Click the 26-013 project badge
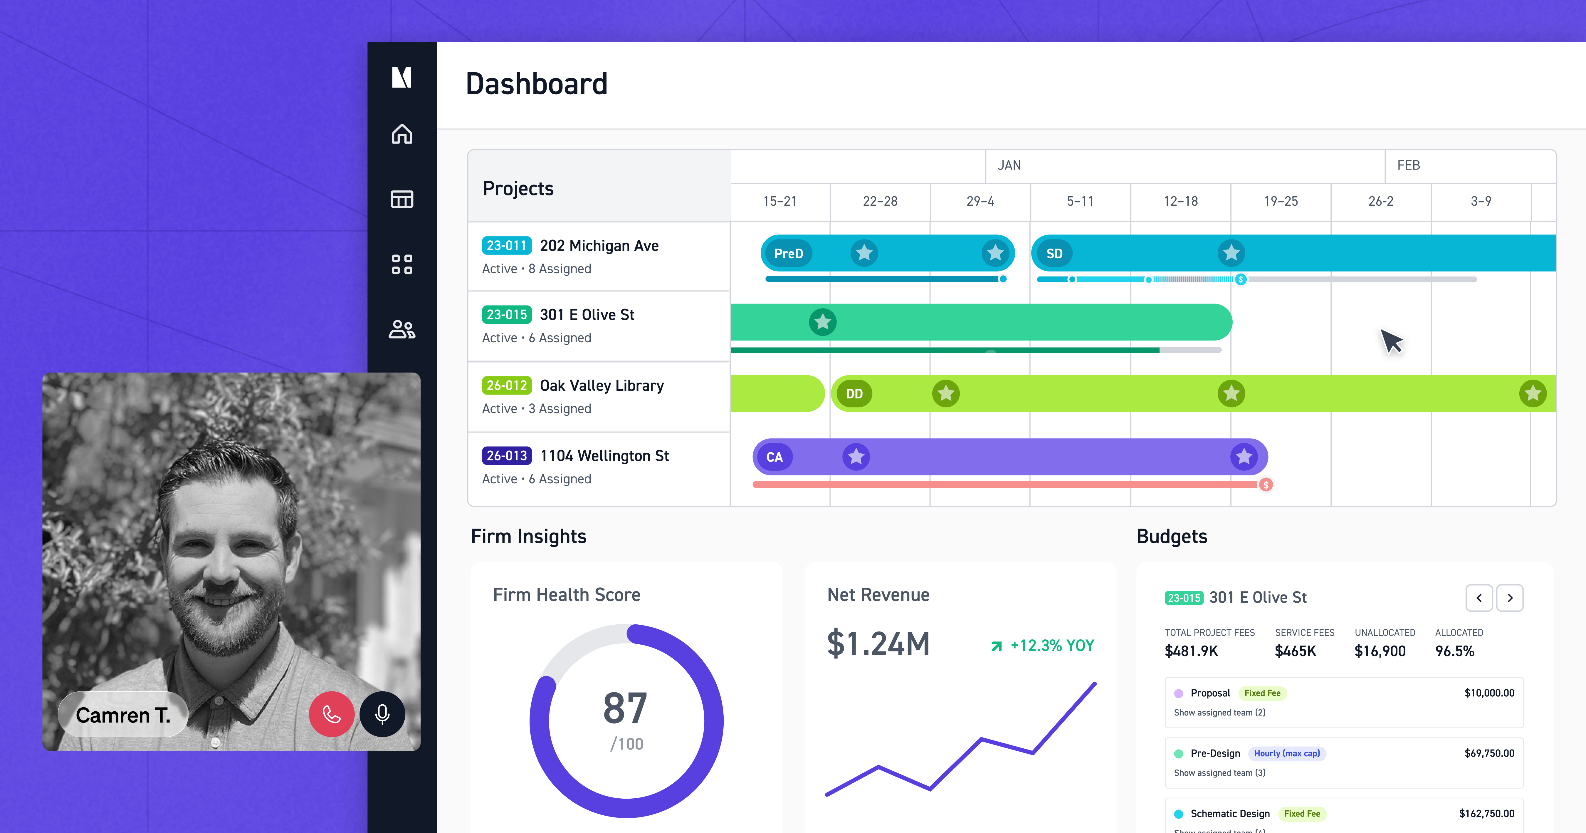 point(506,455)
